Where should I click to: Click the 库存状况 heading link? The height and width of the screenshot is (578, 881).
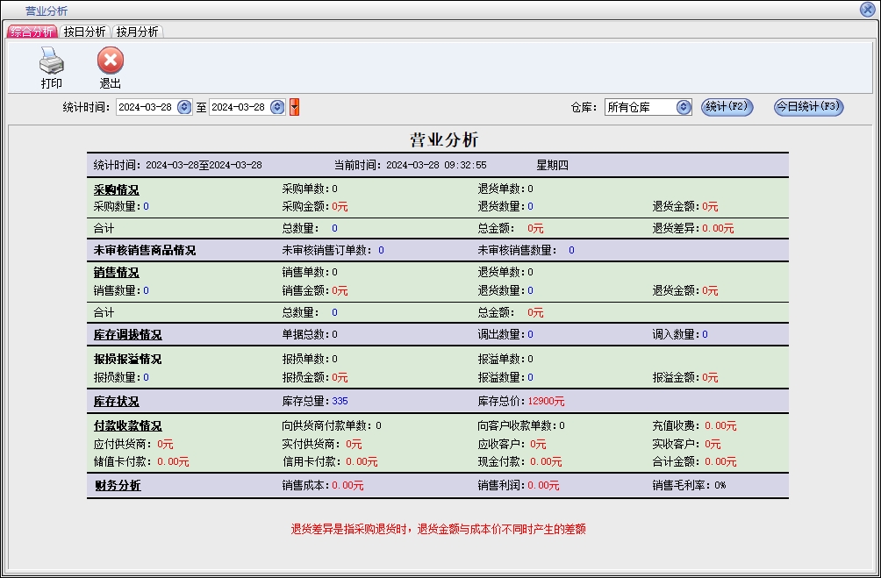point(117,402)
